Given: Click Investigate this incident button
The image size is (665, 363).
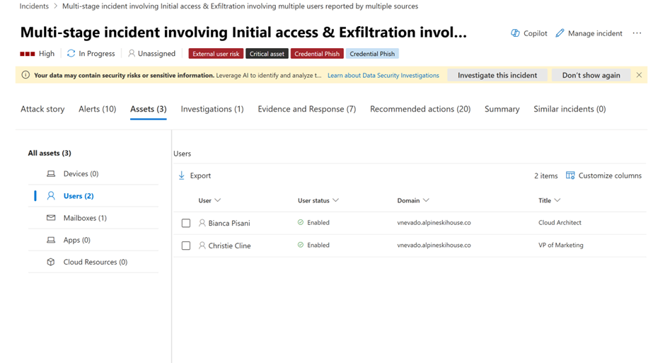Looking at the screenshot, I should pyautogui.click(x=497, y=75).
